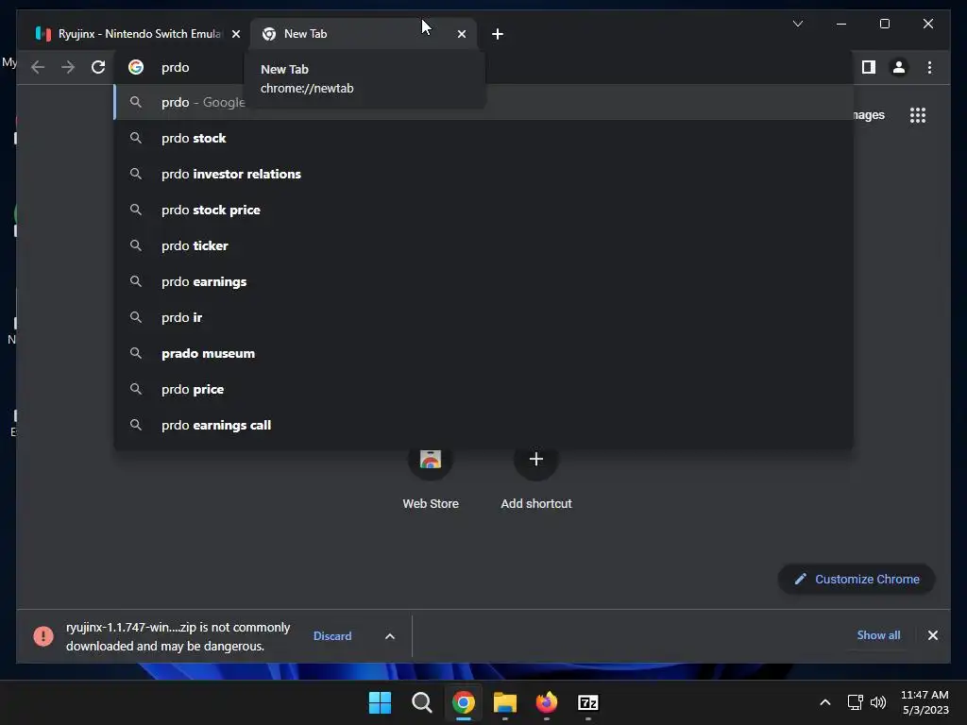Show hidden system tray icons

(824, 702)
